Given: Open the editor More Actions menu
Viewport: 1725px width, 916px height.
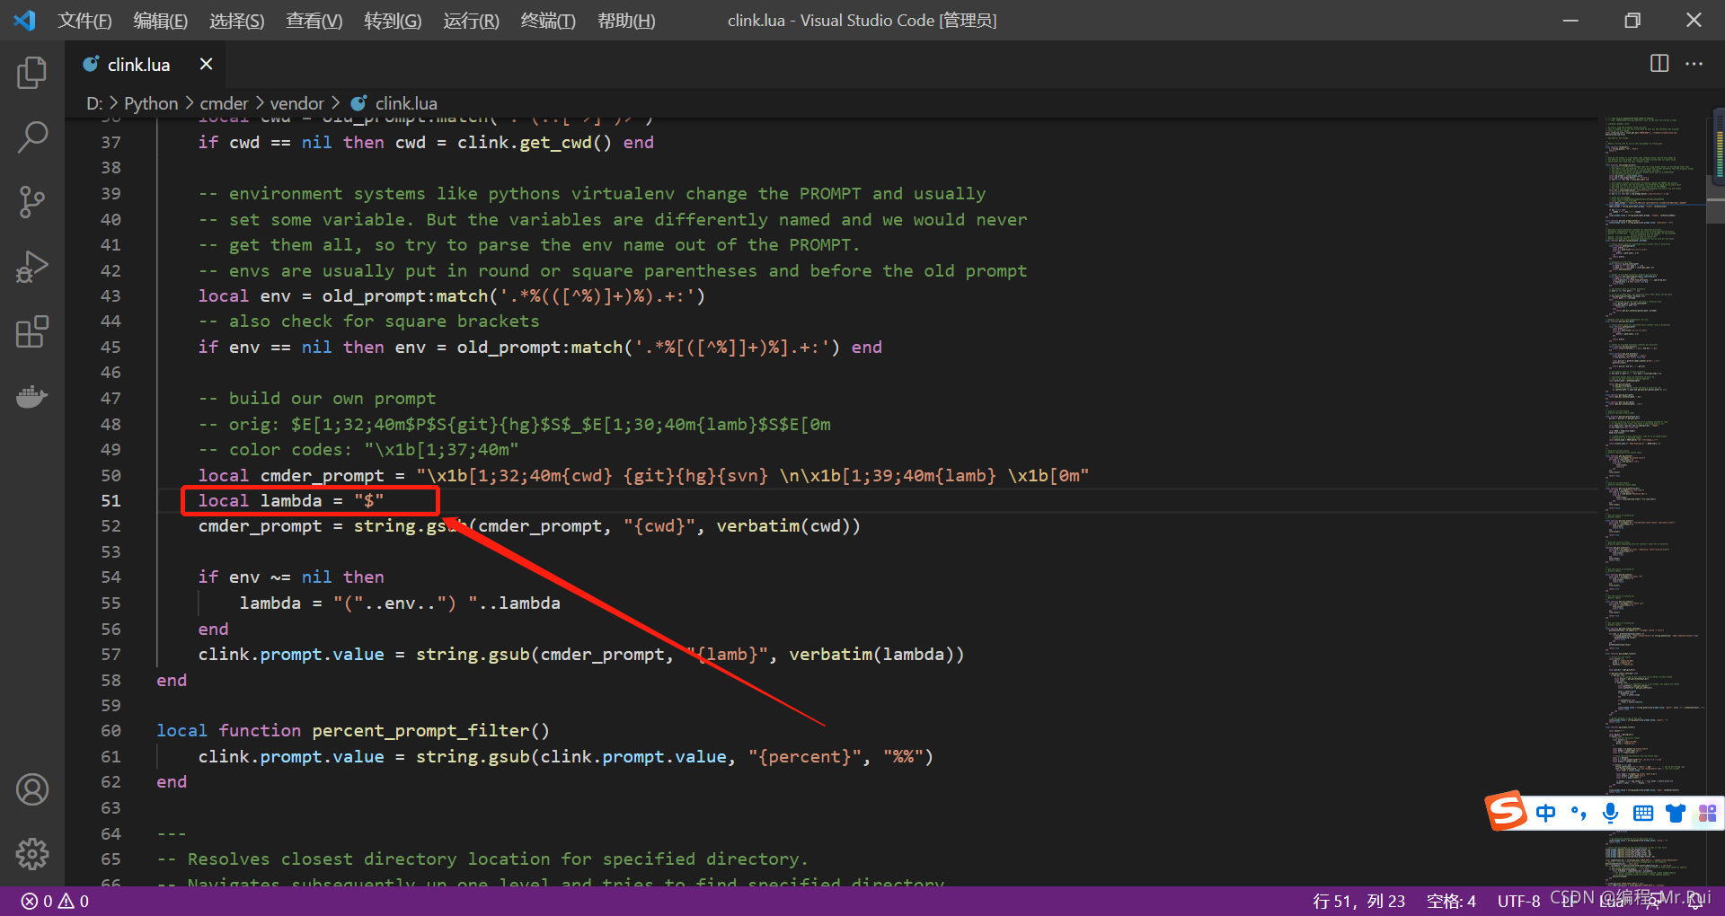Looking at the screenshot, I should pos(1694,63).
